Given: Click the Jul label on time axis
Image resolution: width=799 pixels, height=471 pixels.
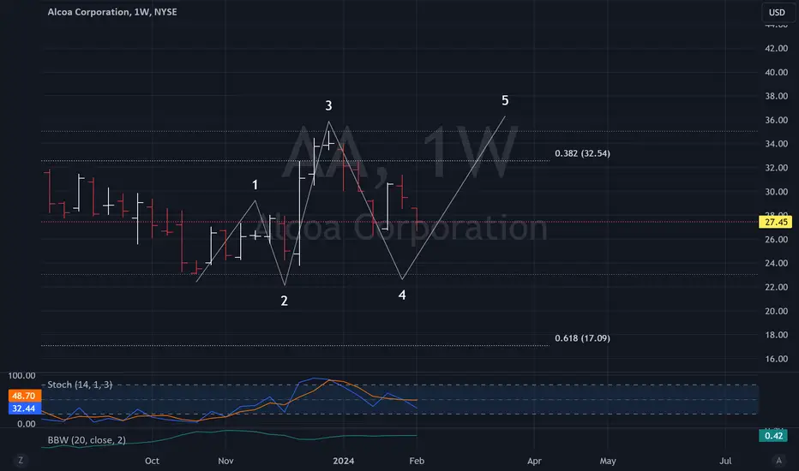Looking at the screenshot, I should [x=725, y=461].
